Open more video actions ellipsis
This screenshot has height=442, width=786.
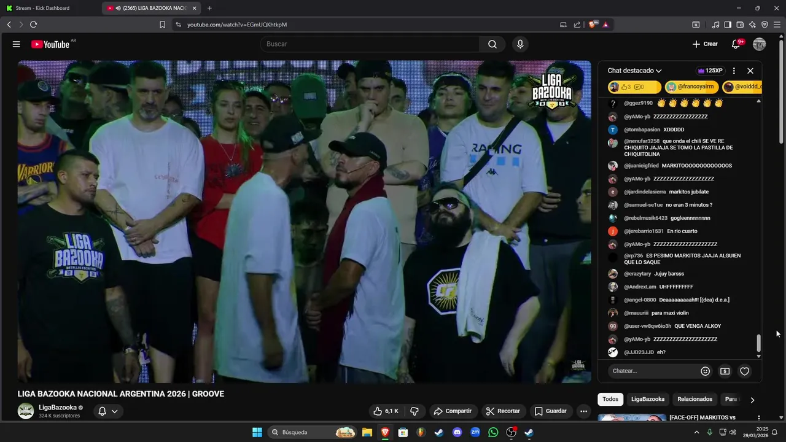583,411
